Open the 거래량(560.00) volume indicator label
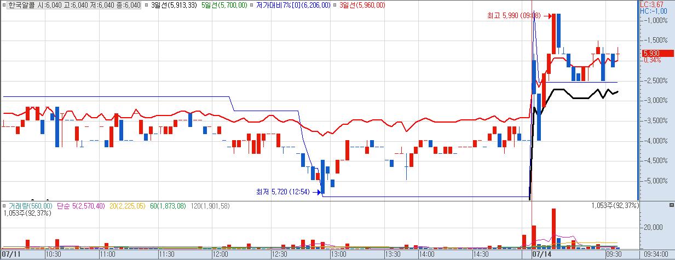Viewport: 675px width, 260px height. [x=30, y=206]
